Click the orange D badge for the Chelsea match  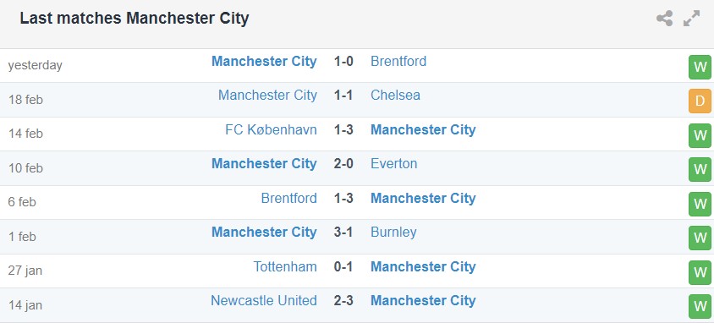tap(700, 101)
